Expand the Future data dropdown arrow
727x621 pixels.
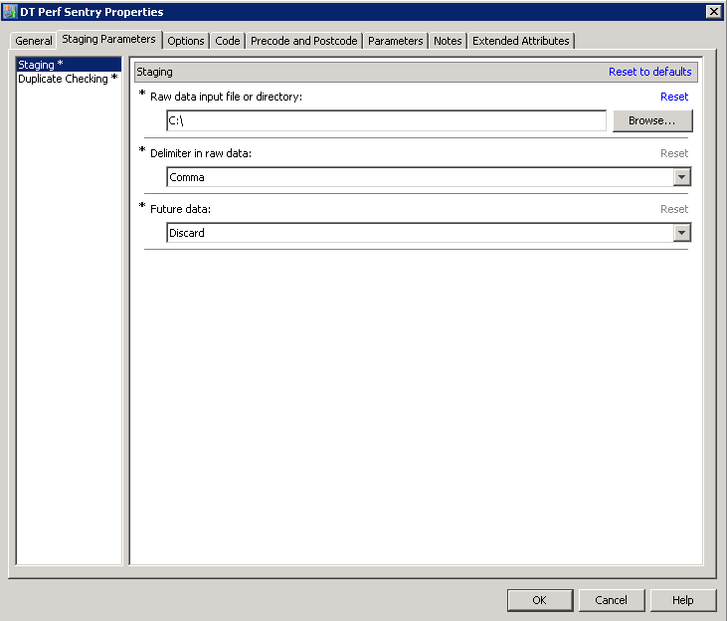click(681, 233)
